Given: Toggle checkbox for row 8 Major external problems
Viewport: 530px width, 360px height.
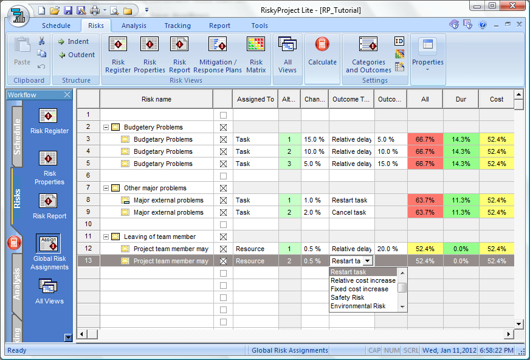Looking at the screenshot, I should point(223,201).
